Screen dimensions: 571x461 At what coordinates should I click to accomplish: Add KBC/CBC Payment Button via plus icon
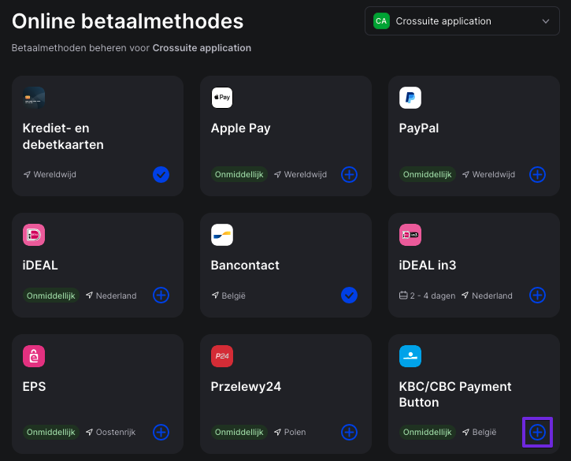537,432
